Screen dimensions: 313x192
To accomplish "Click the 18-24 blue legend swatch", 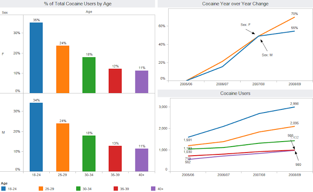I will click(x=4, y=188).
